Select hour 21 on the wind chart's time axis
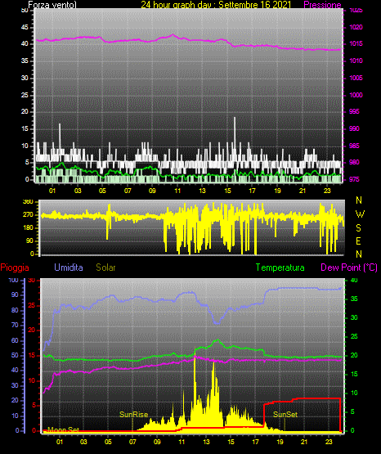Image resolution: width=381 pixels, height=454 pixels. tap(303, 191)
